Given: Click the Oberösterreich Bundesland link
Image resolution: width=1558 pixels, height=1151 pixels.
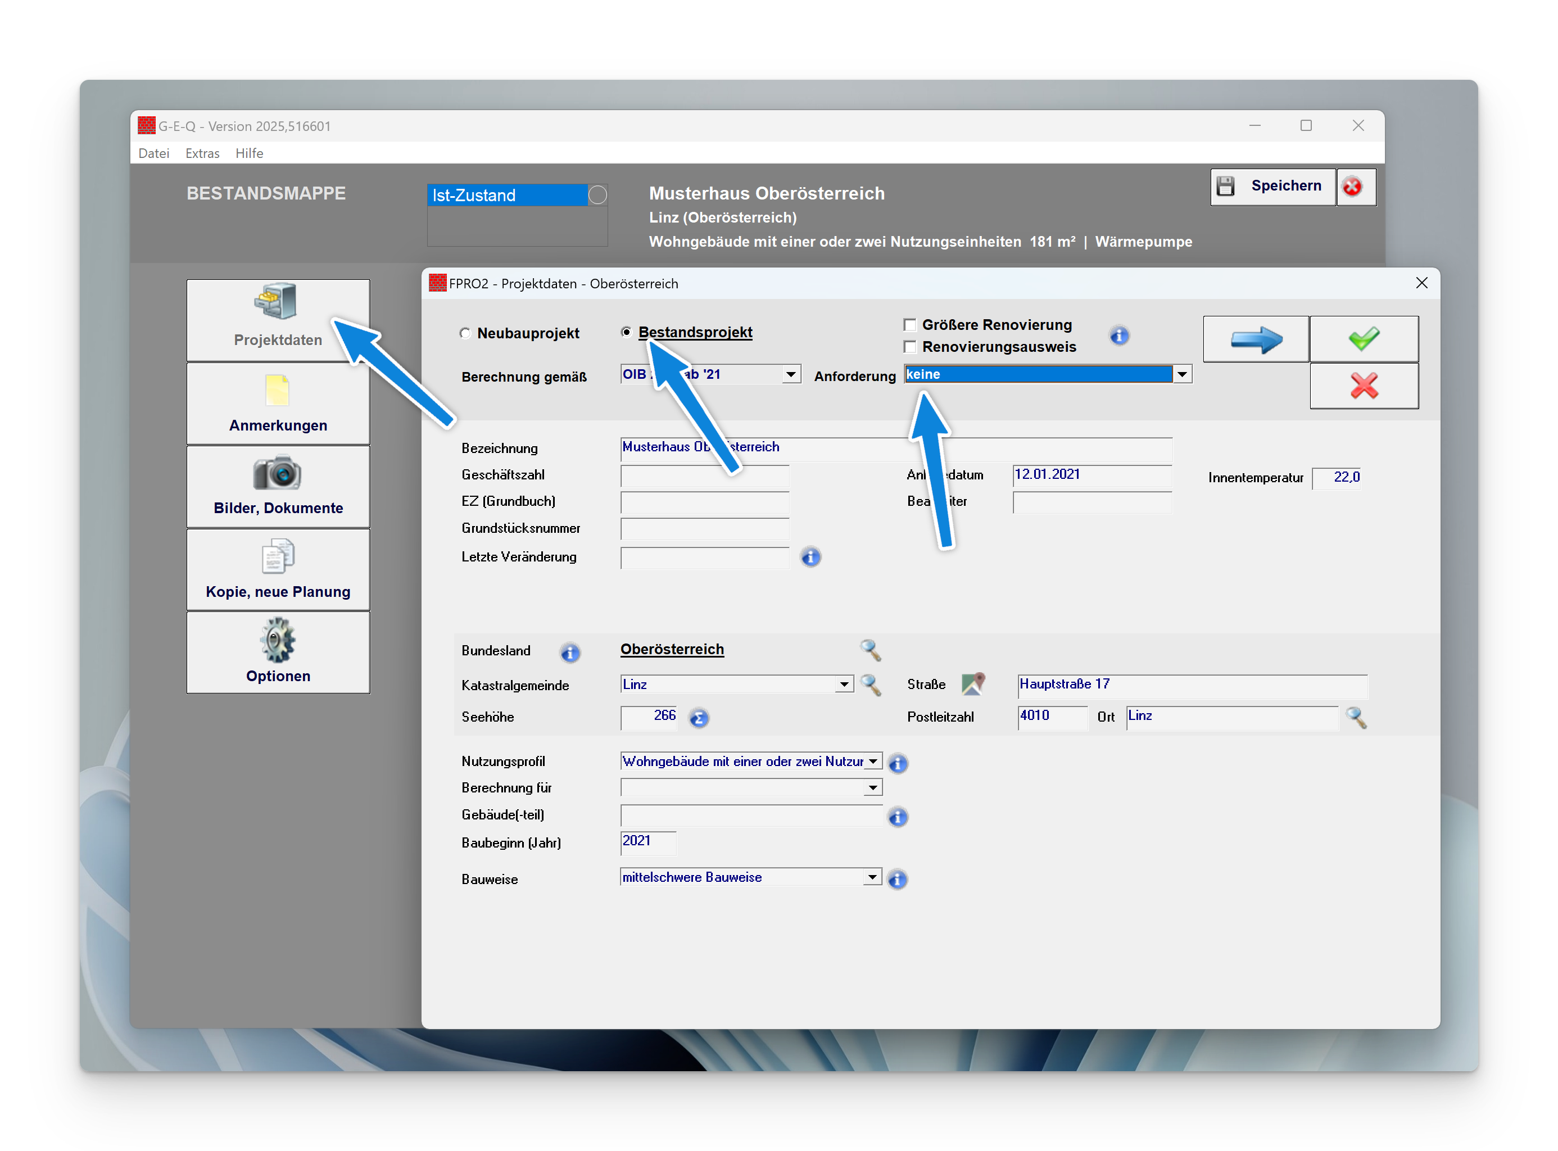Looking at the screenshot, I should coord(672,649).
